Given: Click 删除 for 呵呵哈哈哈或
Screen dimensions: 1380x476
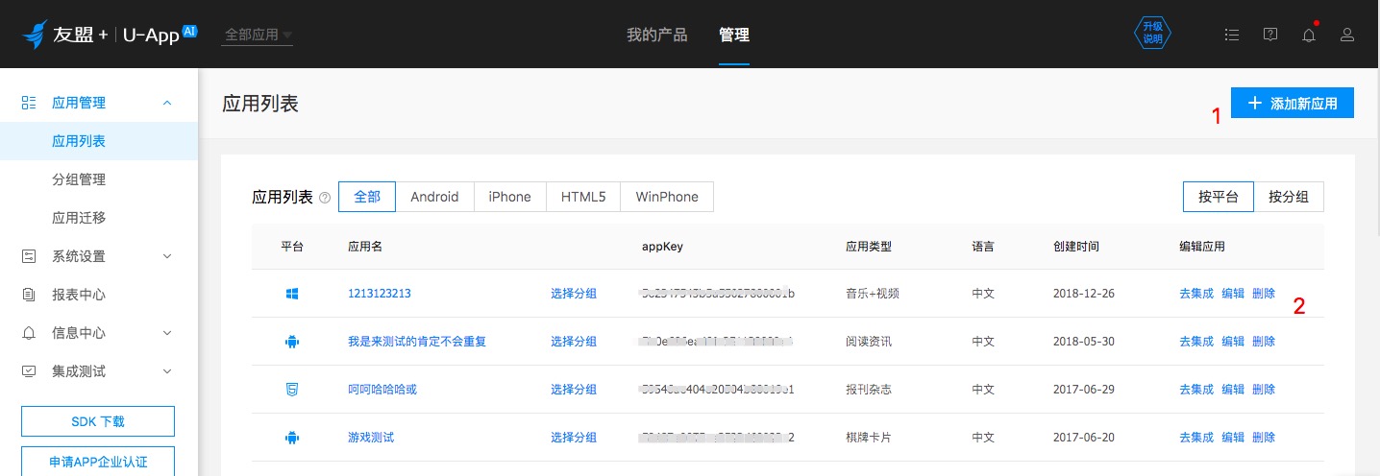Looking at the screenshot, I should click(1264, 390).
